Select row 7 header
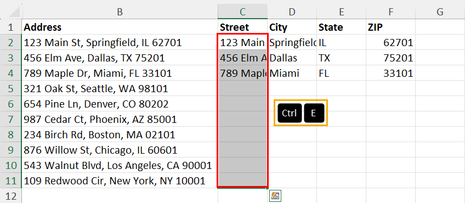Screen dimensions: 465x203 point(10,119)
